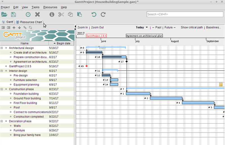Click the Copy icon in toolbar
This screenshot has width=225, height=145.
click(x=70, y=14)
